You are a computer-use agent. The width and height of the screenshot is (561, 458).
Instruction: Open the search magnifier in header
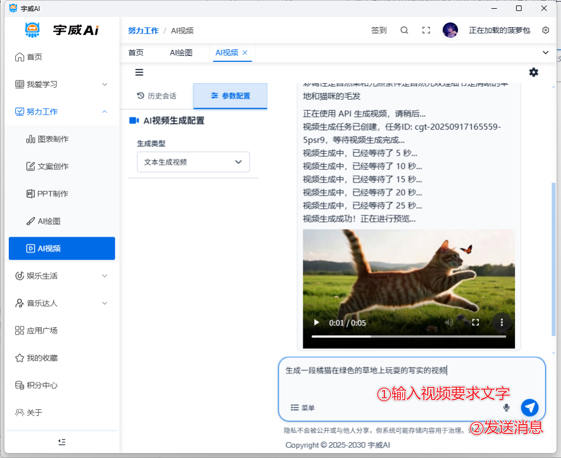coord(404,31)
